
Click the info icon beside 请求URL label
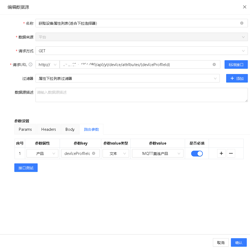point(30,64)
